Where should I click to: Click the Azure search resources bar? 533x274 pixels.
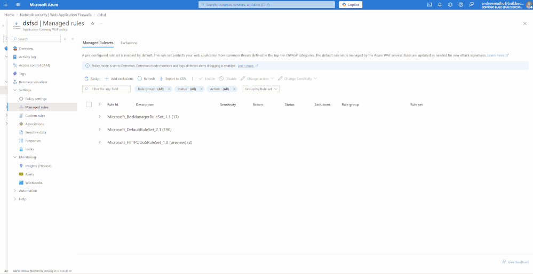267,5
